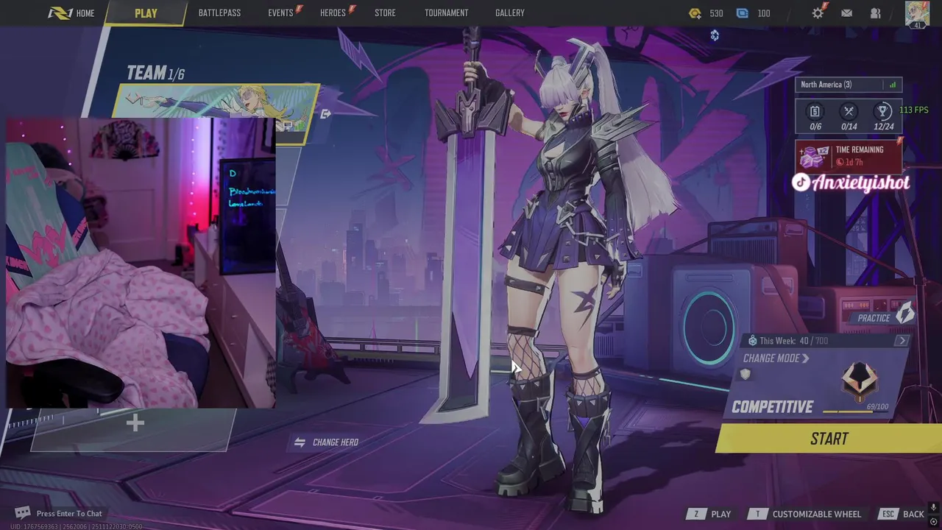
Task: Open the CHANGE MODE selector
Action: 776,358
